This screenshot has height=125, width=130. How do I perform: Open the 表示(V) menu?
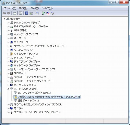35,8
